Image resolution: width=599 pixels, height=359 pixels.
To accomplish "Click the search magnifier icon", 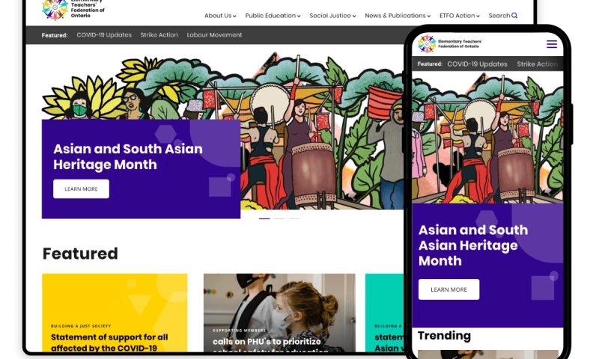I will click(514, 16).
